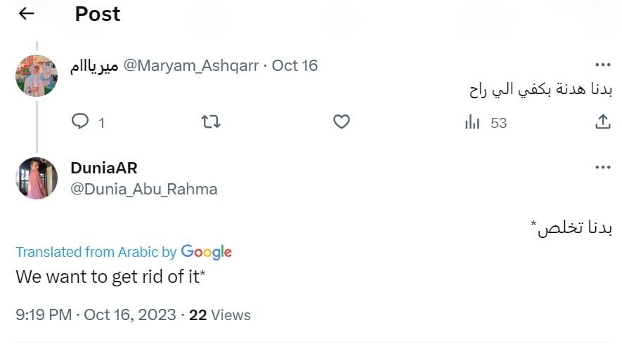Click the @Maryam_Ashqarr handle
This screenshot has width=622, height=344.
(190, 65)
